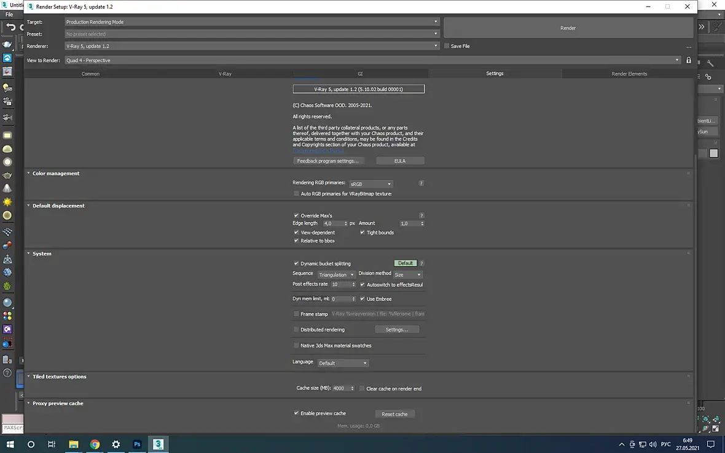The height and width of the screenshot is (453, 725).
Task: Open the Division method Size dropdown
Action: pyautogui.click(x=408, y=275)
